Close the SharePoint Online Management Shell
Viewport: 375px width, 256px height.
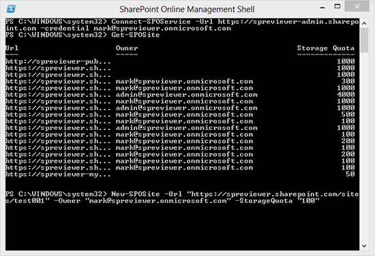(357, 6)
